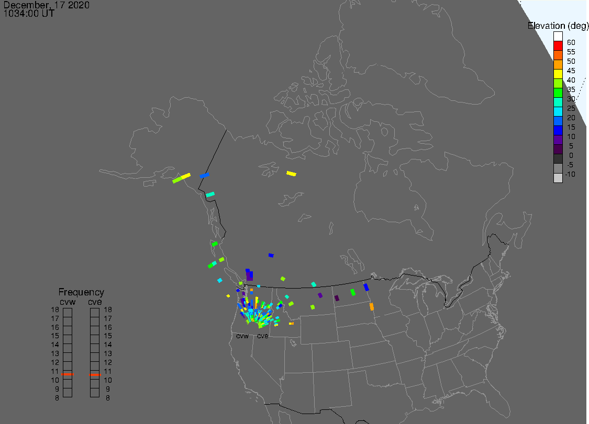Click the "14" label left of cvw bar
The width and height of the screenshot is (589, 424).
point(55,345)
